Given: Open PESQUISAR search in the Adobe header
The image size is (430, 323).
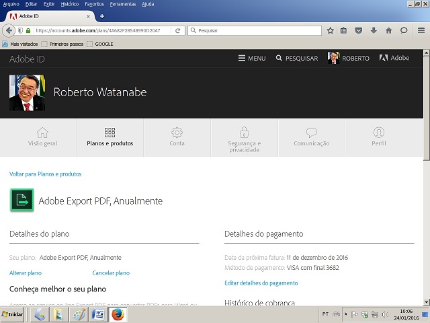Looking at the screenshot, I should tap(297, 59).
